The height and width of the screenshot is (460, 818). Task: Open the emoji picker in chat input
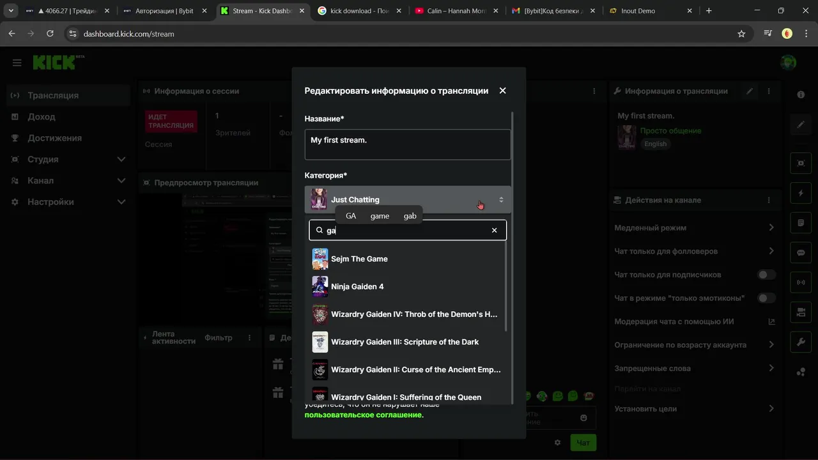click(x=583, y=418)
